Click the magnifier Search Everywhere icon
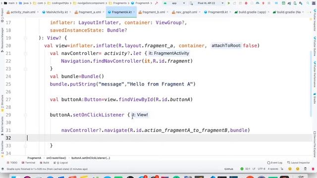This screenshot has height=178, width=317. tap(308, 3)
